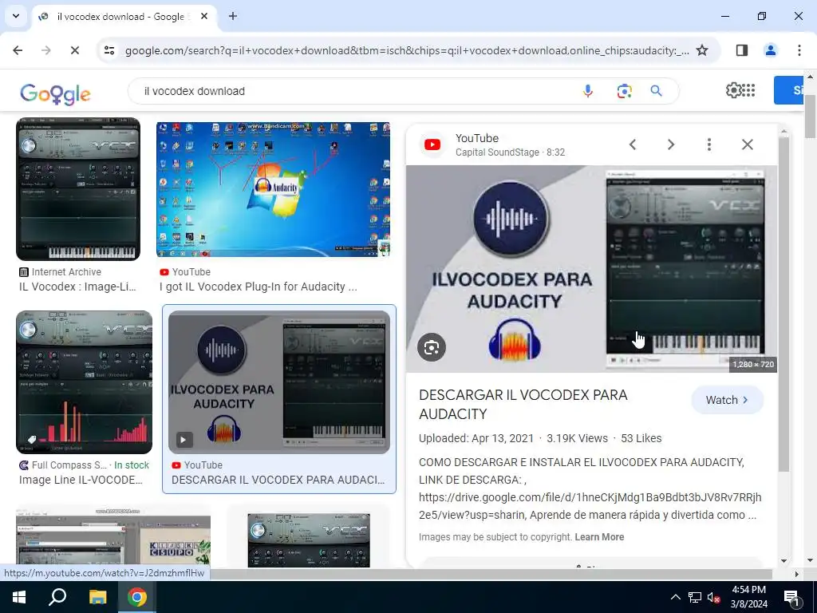
Task: Open Internet Archive IL Vocodex thumbnail
Action: tap(78, 188)
